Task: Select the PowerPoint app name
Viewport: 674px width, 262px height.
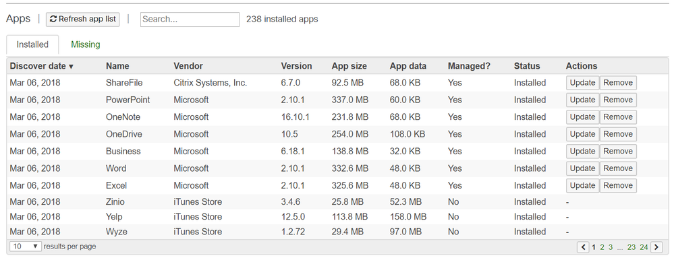Action: pyautogui.click(x=128, y=100)
